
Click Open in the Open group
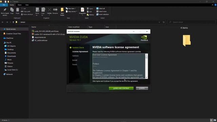[x=90, y=8]
